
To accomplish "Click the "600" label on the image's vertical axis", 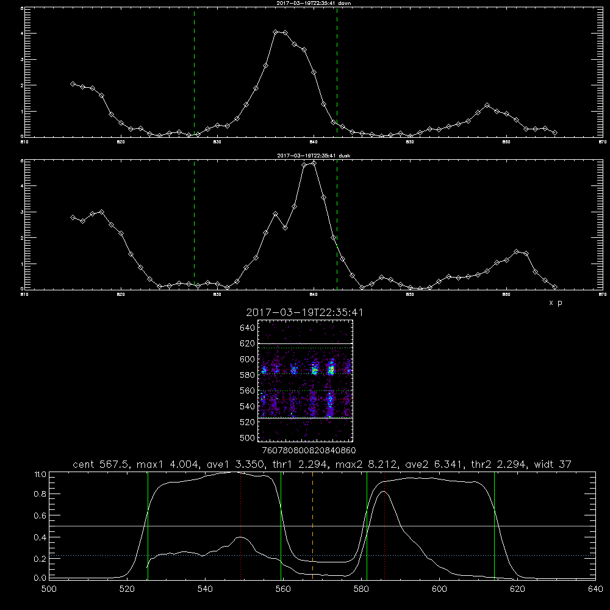I will point(248,359).
